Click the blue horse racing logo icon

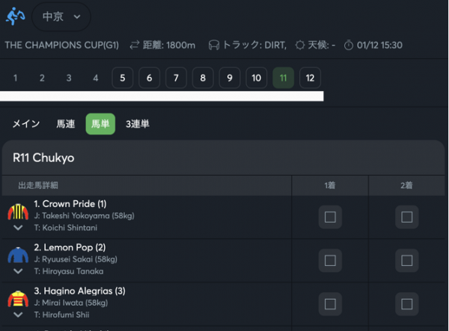click(16, 16)
